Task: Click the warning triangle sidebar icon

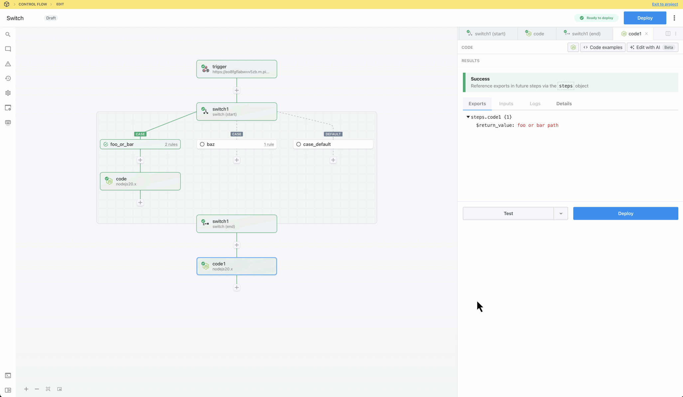Action: [x=8, y=64]
